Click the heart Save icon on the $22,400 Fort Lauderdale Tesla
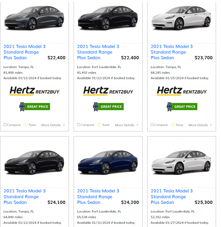 click(99, 125)
